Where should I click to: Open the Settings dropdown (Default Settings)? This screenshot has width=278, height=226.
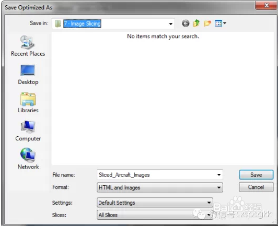point(155,203)
